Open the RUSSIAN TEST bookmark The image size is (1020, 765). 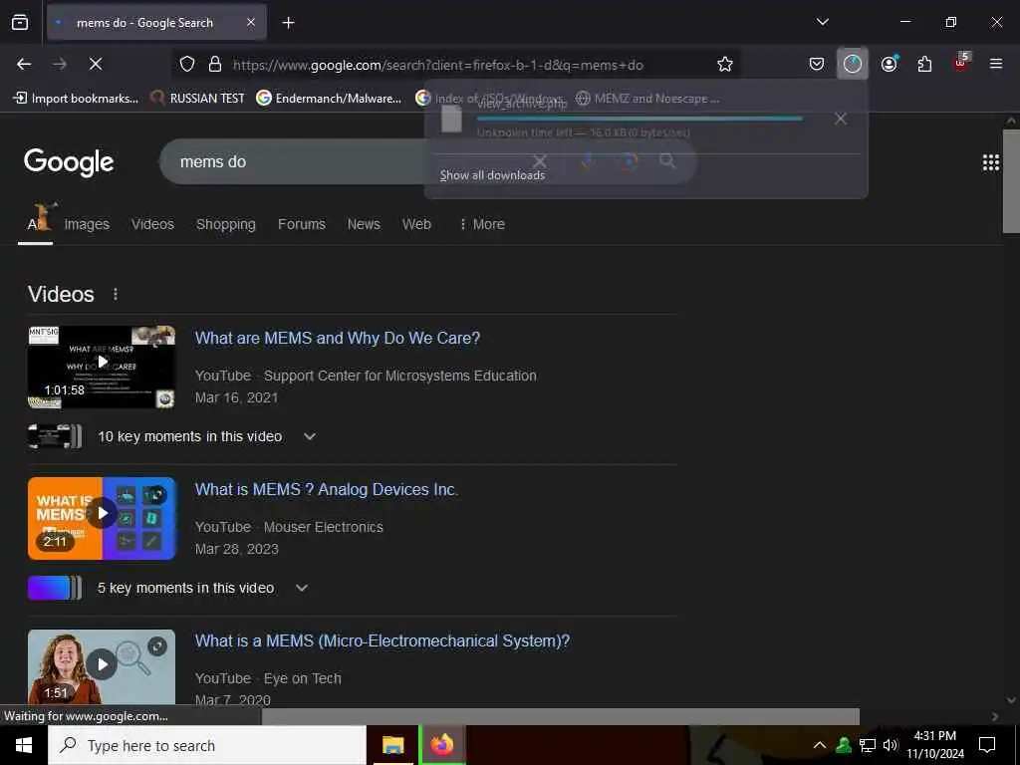point(198,99)
